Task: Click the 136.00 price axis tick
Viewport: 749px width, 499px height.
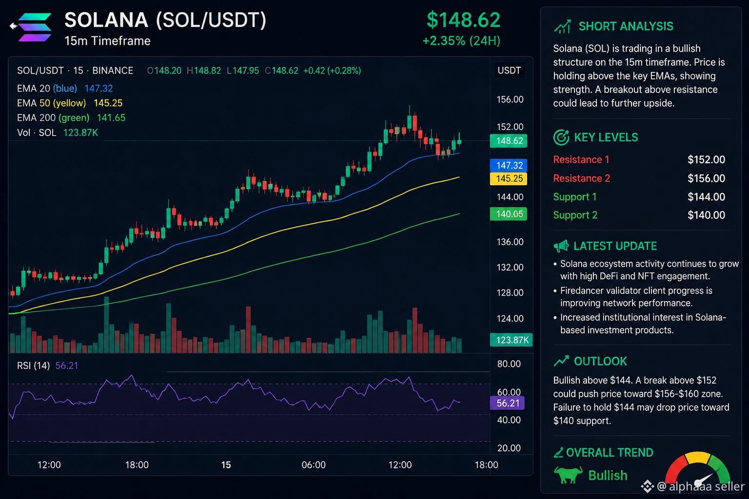Action: [510, 242]
